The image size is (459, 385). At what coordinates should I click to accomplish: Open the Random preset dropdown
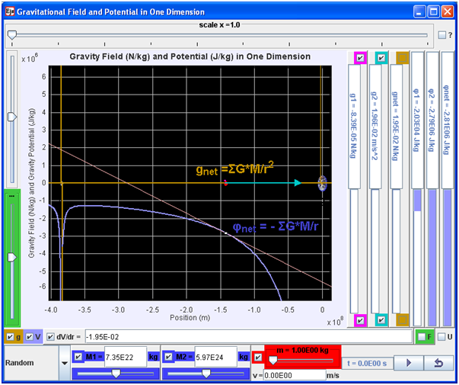pos(65,363)
